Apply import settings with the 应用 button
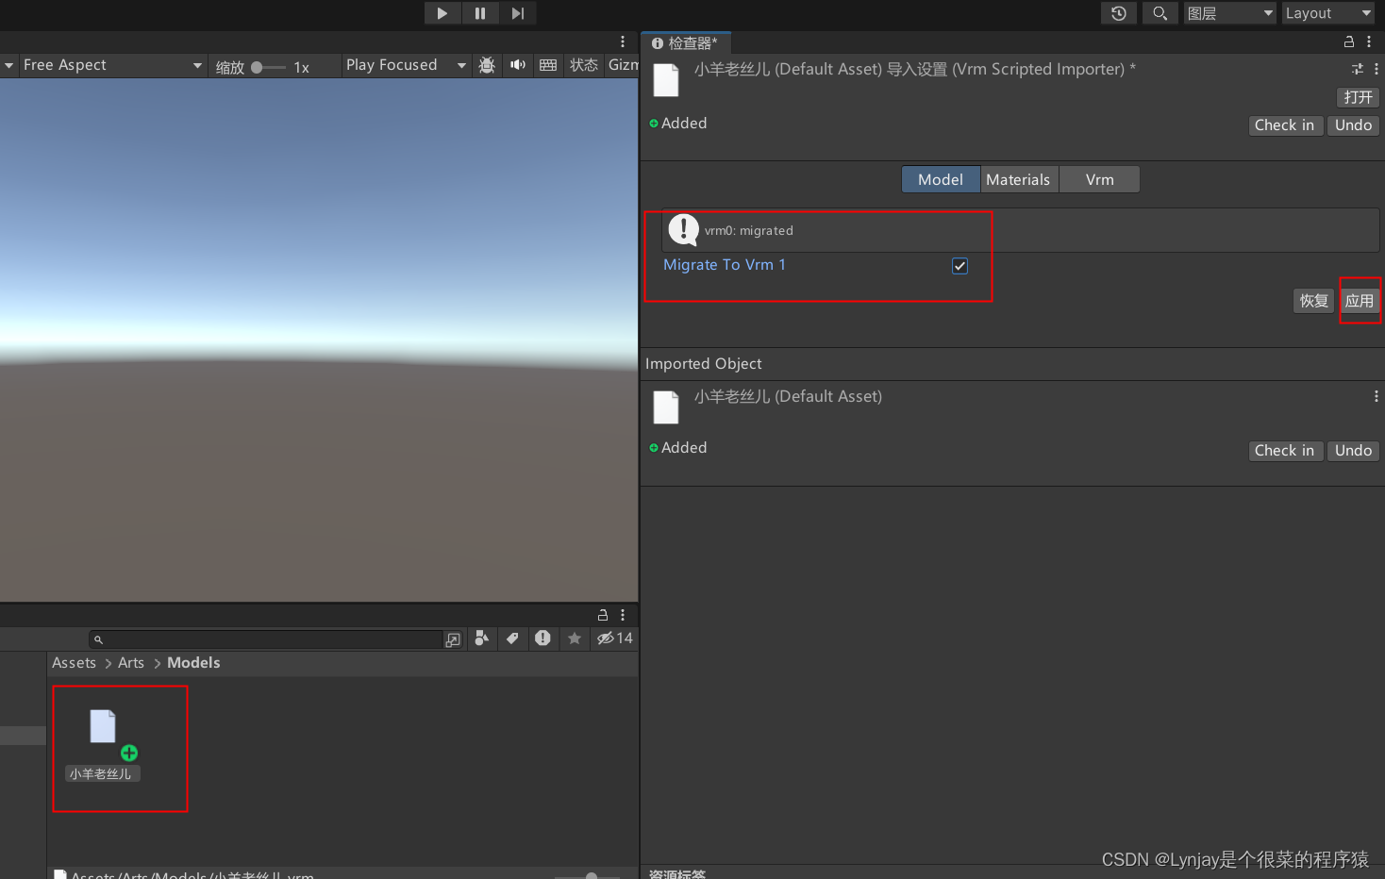1385x879 pixels. pyautogui.click(x=1360, y=301)
